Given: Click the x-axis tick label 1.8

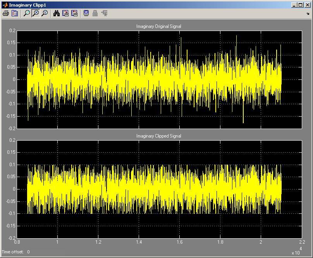Looking at the screenshot, I should [x=220, y=242].
